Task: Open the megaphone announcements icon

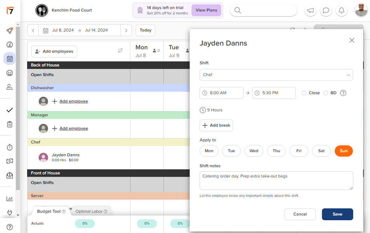Action: (x=310, y=10)
